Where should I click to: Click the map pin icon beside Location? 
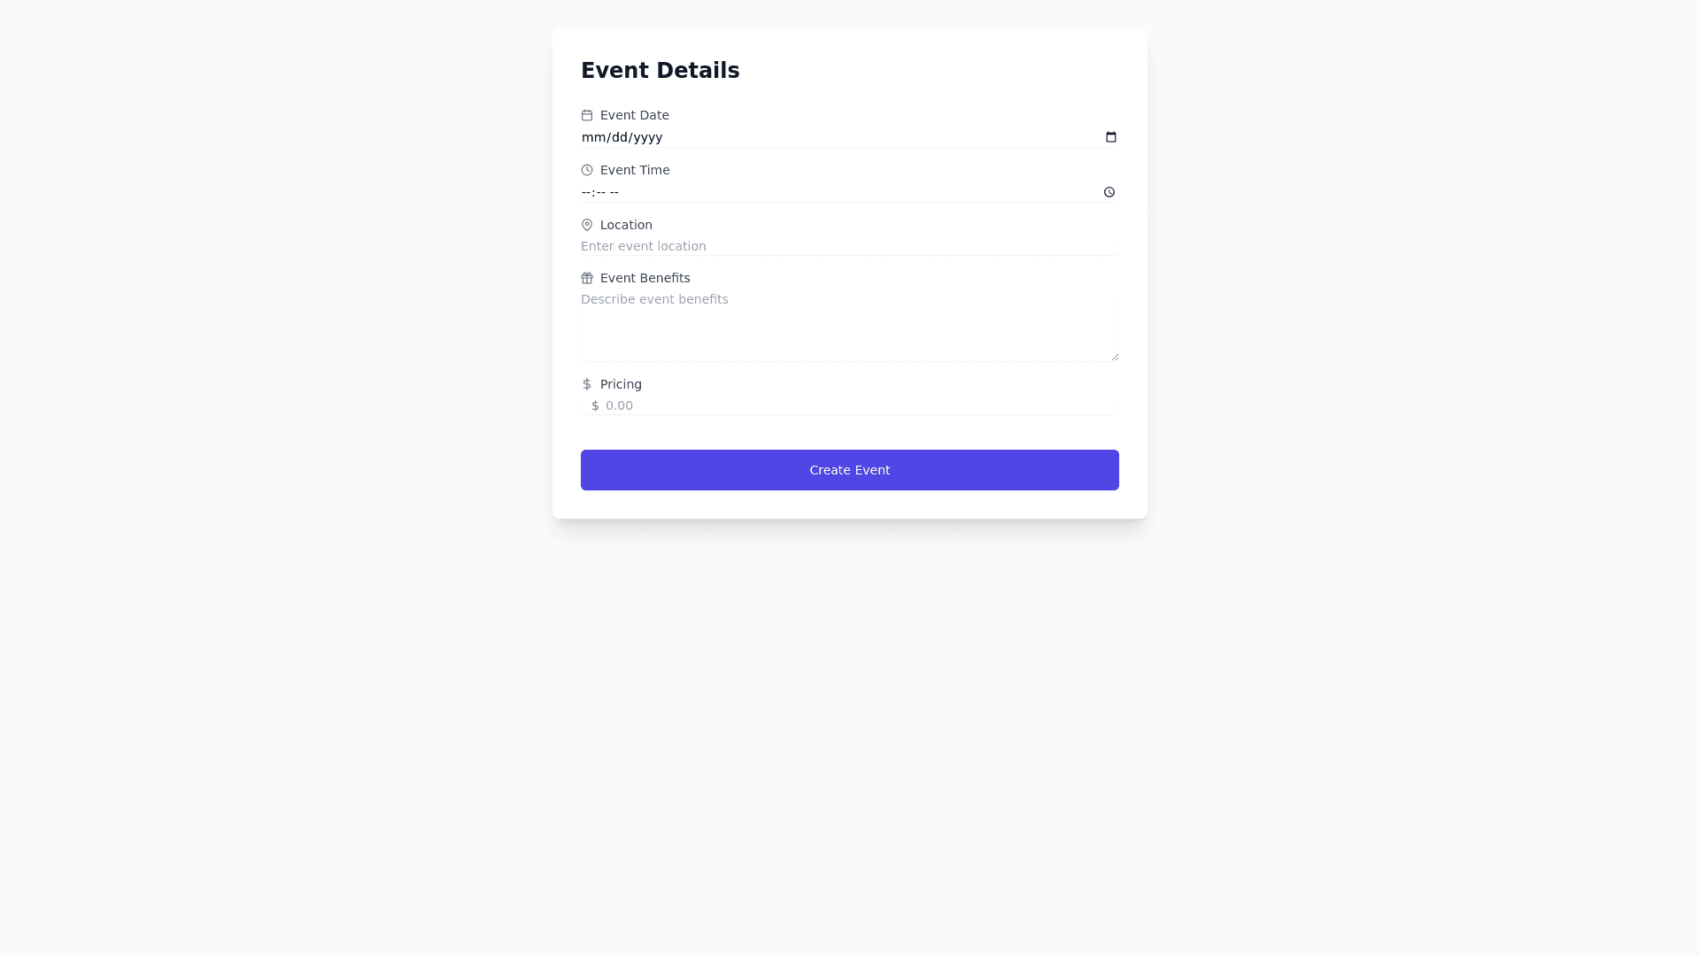pyautogui.click(x=587, y=225)
